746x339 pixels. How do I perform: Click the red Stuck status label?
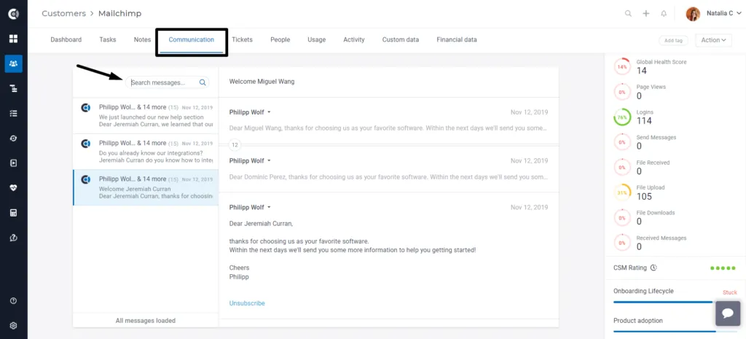point(730,292)
